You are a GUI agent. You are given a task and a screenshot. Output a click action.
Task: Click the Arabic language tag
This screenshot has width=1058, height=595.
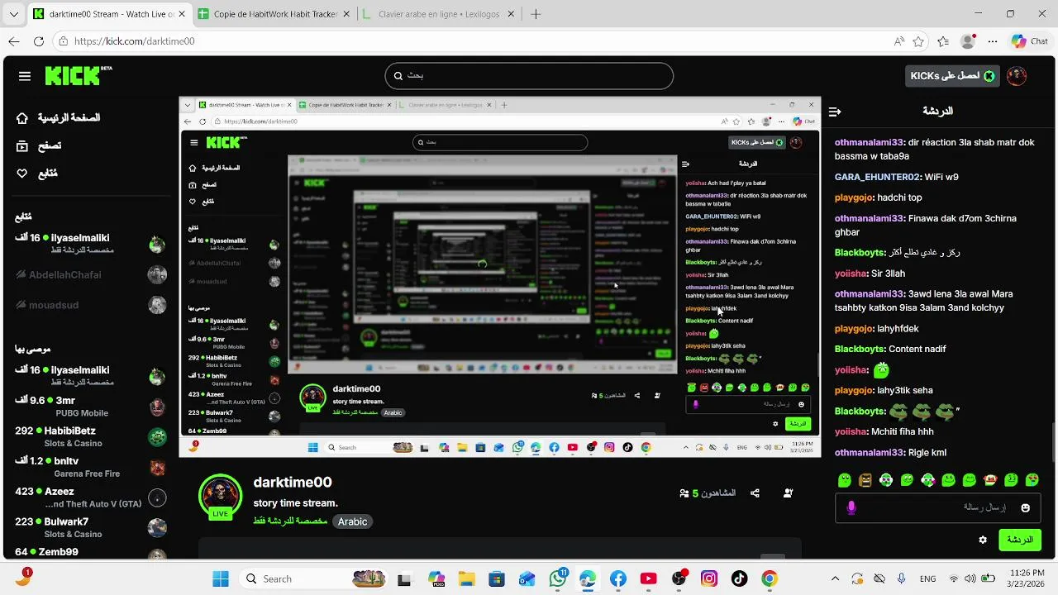pyautogui.click(x=352, y=521)
